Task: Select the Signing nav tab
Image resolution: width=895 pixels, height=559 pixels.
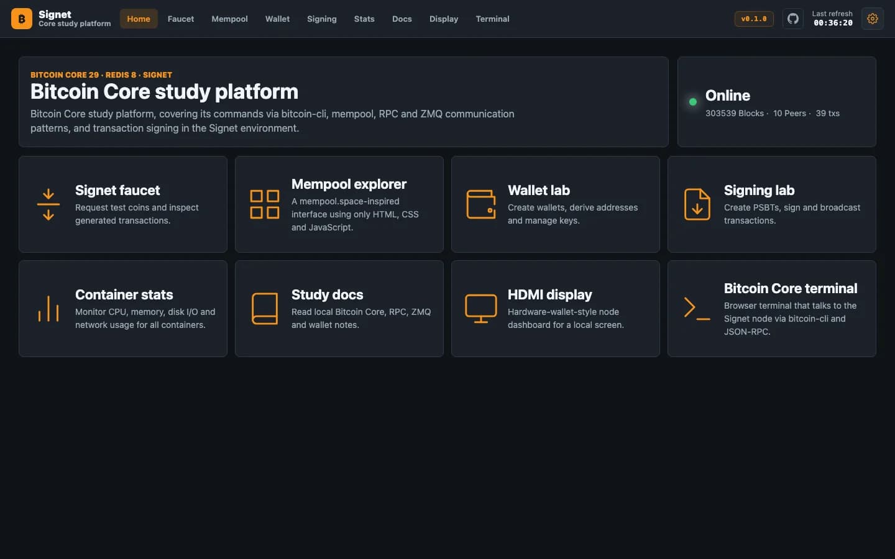Action: (x=322, y=19)
